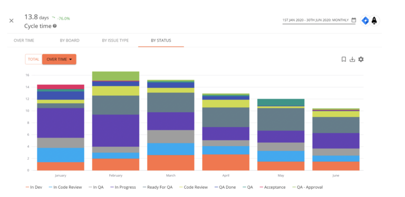Open chart settings gear
This screenshot has height=197, width=405.
(x=361, y=60)
